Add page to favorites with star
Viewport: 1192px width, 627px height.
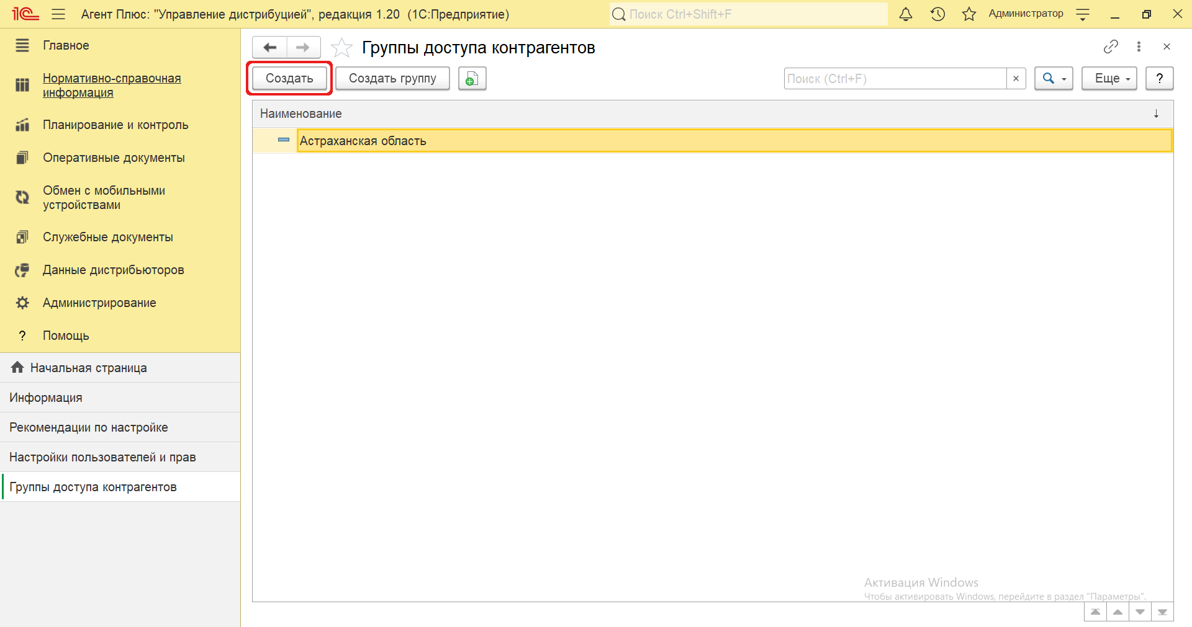tap(341, 48)
